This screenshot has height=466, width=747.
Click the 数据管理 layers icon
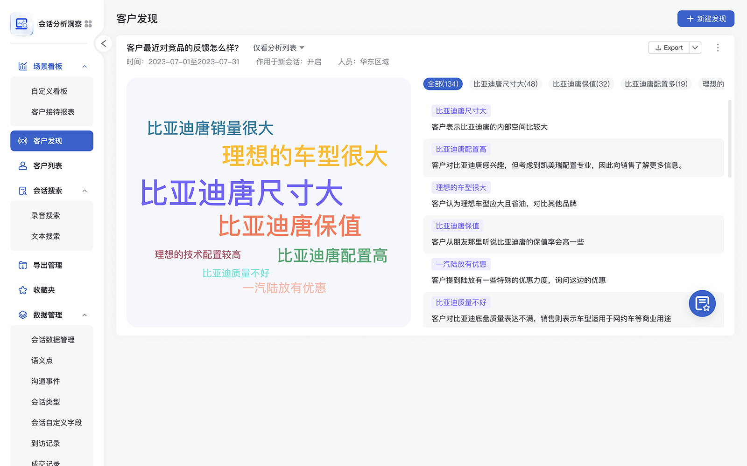[x=22, y=315]
